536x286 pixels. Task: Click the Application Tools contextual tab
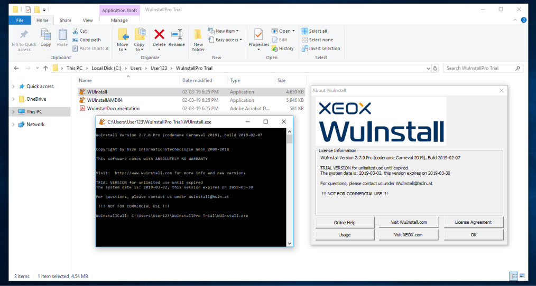(x=119, y=10)
